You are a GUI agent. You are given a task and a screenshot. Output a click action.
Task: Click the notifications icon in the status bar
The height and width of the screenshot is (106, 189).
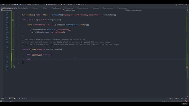pos(186,101)
